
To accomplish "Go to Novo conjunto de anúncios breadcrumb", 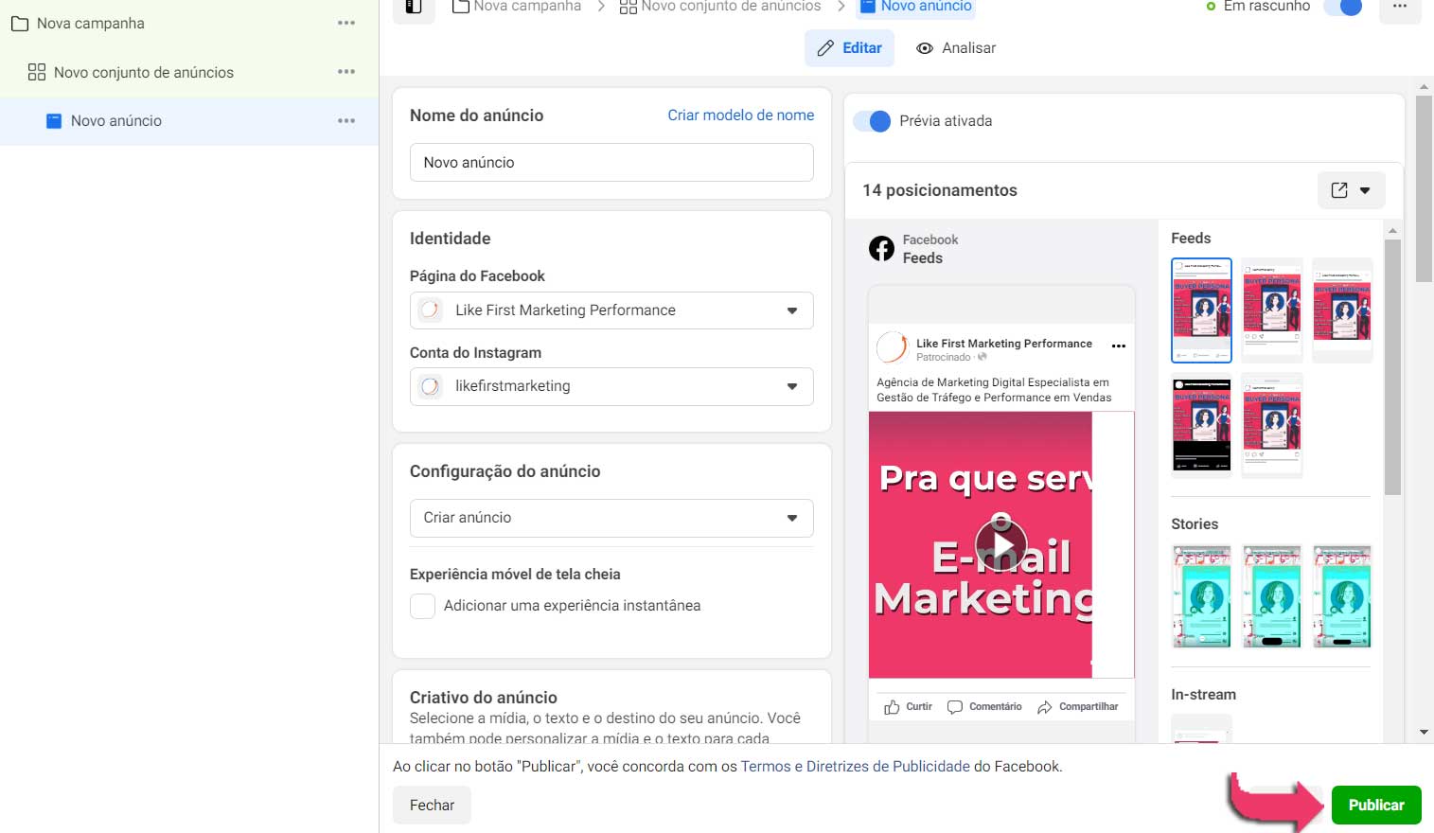I will pos(720,7).
